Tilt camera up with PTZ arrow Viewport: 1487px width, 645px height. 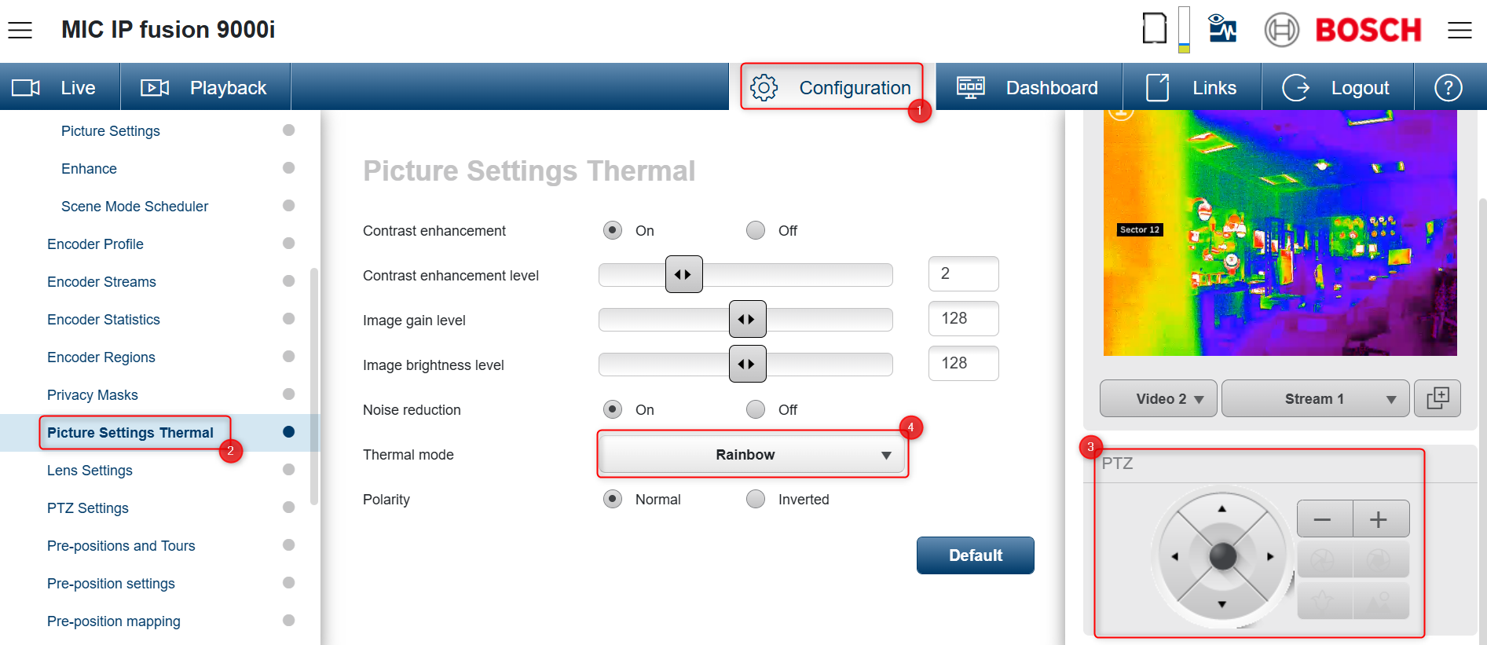point(1221,509)
